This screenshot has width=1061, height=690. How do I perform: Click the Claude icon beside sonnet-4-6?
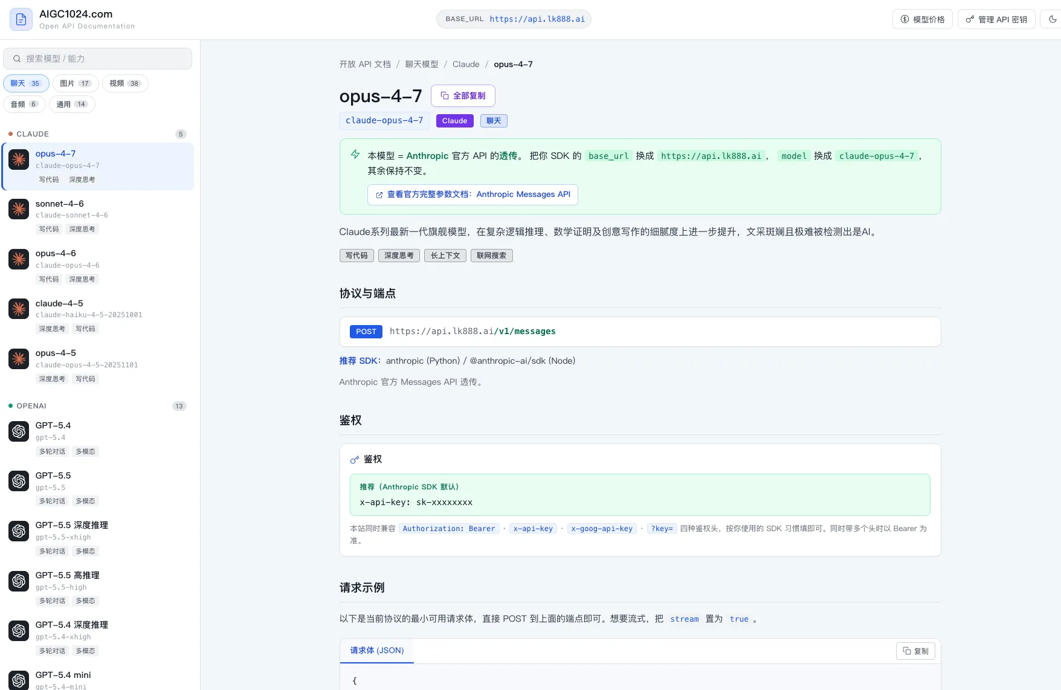pos(19,209)
